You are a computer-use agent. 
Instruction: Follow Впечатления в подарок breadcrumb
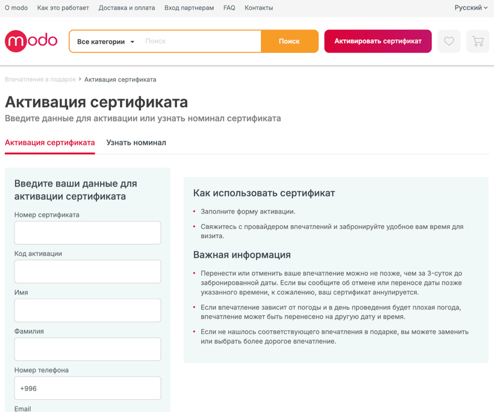click(x=40, y=80)
